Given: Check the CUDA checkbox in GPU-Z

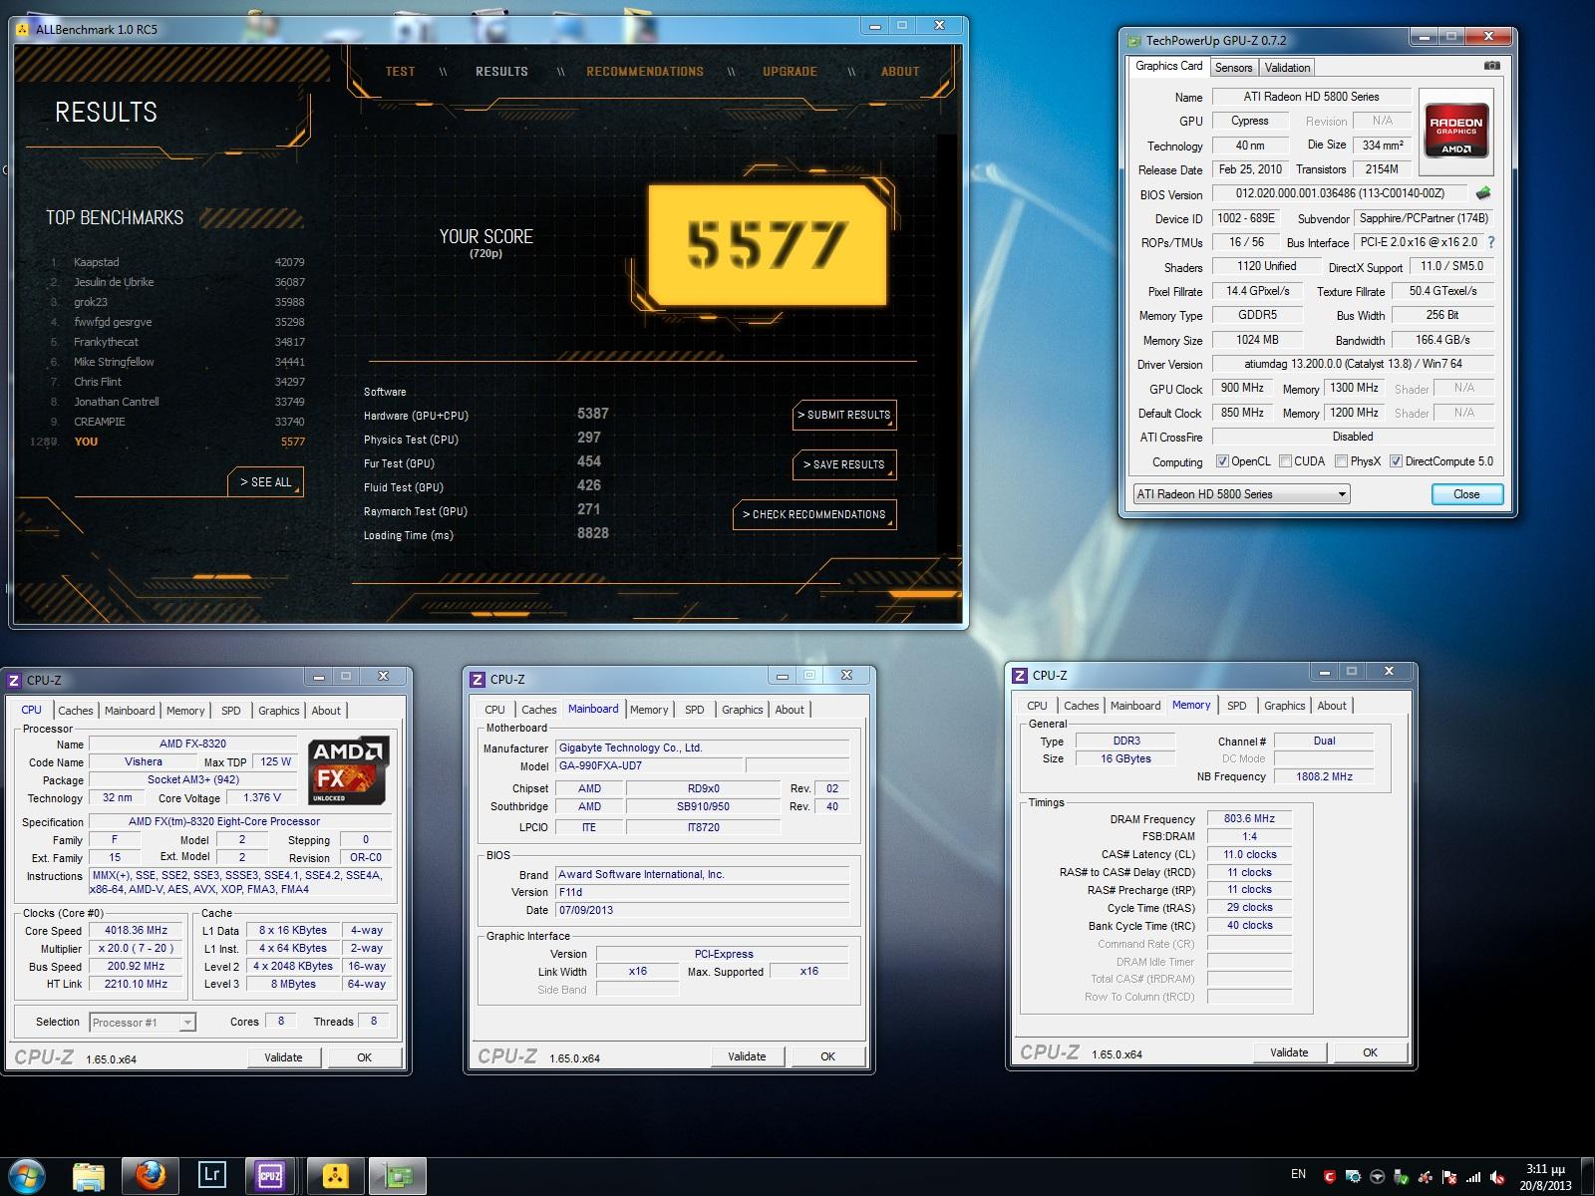Looking at the screenshot, I should pyautogui.click(x=1286, y=461).
